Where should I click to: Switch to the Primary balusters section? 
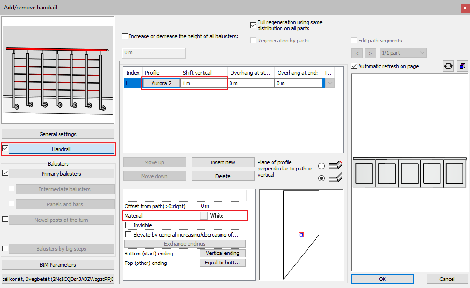[61, 174]
